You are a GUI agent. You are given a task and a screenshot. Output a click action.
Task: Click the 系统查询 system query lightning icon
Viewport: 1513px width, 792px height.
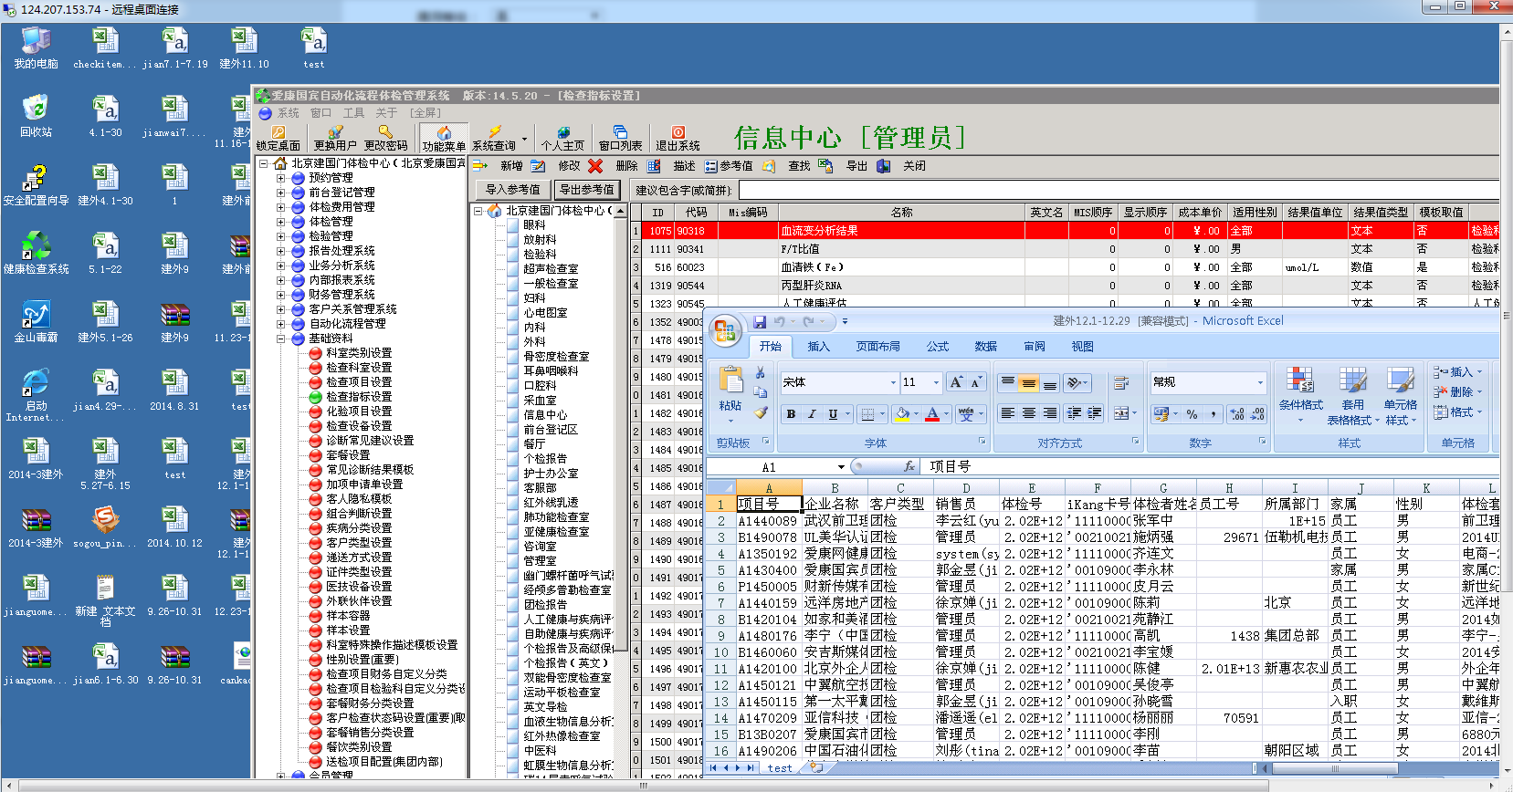(494, 132)
